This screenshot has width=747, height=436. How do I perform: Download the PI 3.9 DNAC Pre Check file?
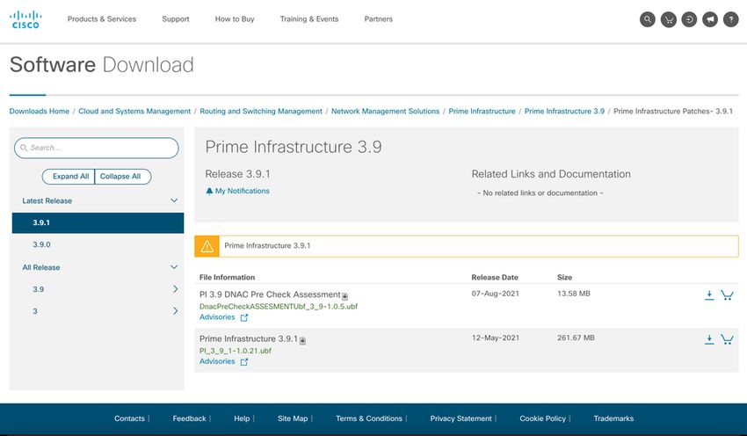tap(709, 295)
